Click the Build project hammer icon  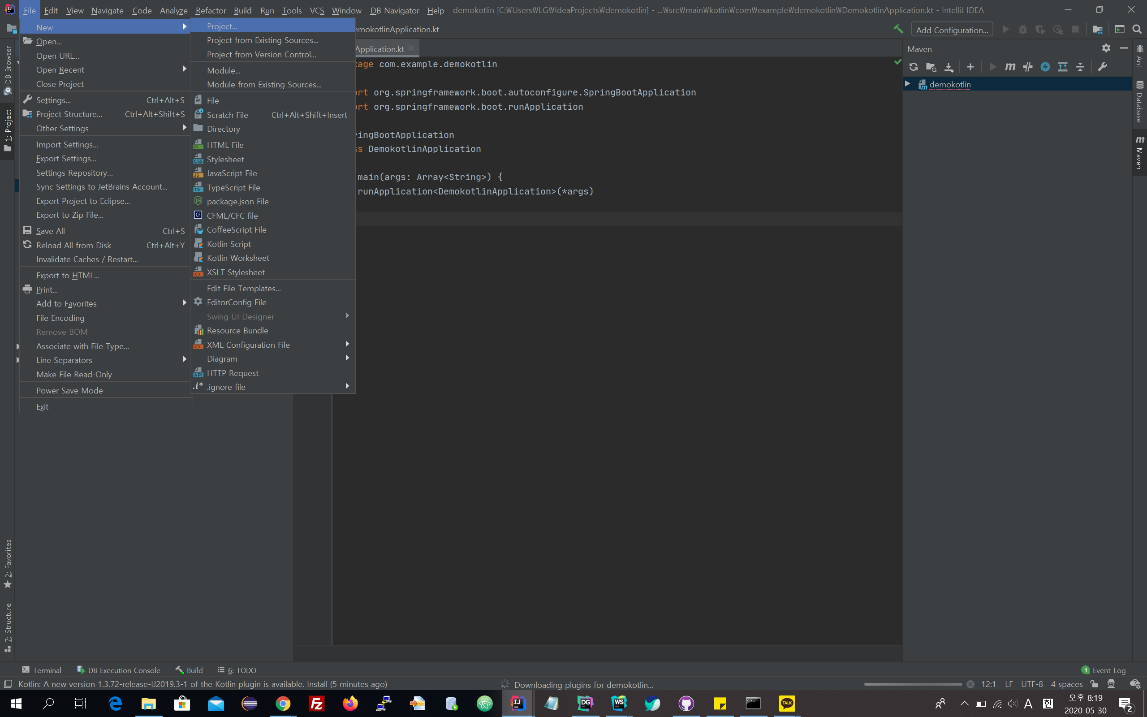click(898, 30)
